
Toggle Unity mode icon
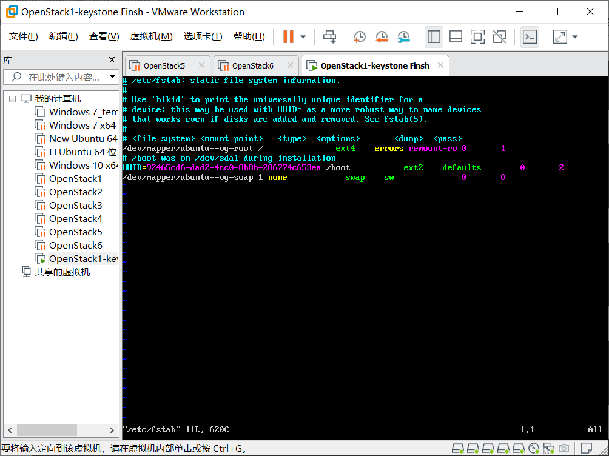(499, 37)
